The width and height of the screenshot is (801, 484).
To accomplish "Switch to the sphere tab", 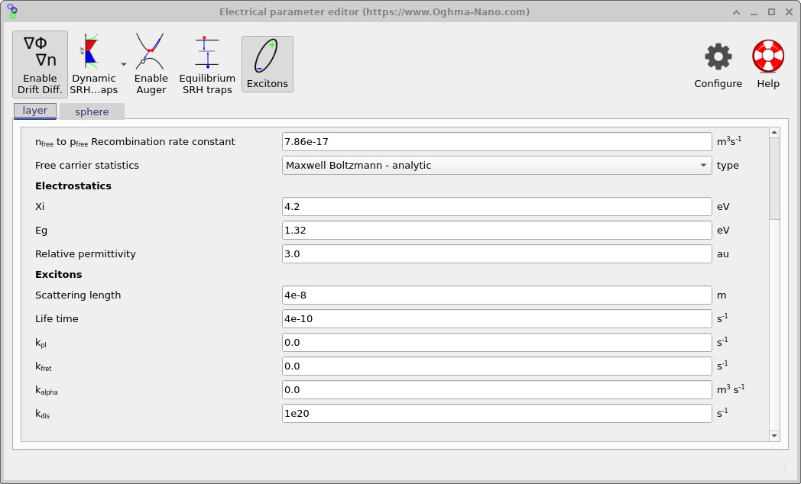I will coord(91,111).
